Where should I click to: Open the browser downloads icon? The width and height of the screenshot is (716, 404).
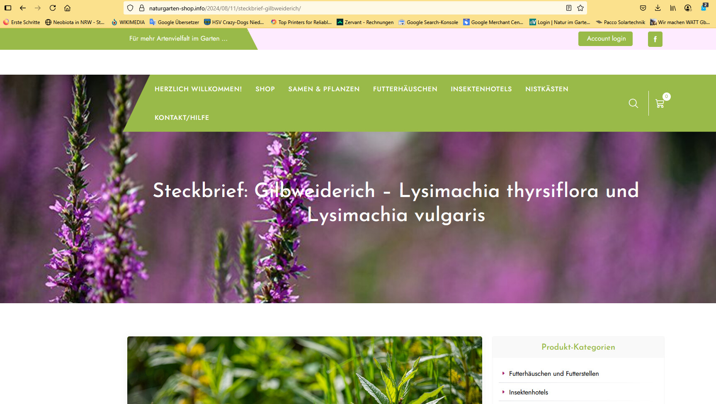658,8
